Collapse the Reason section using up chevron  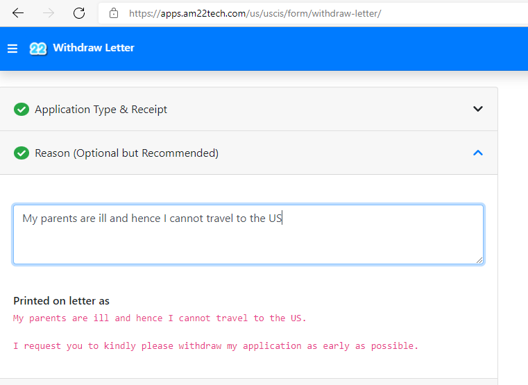coord(477,153)
